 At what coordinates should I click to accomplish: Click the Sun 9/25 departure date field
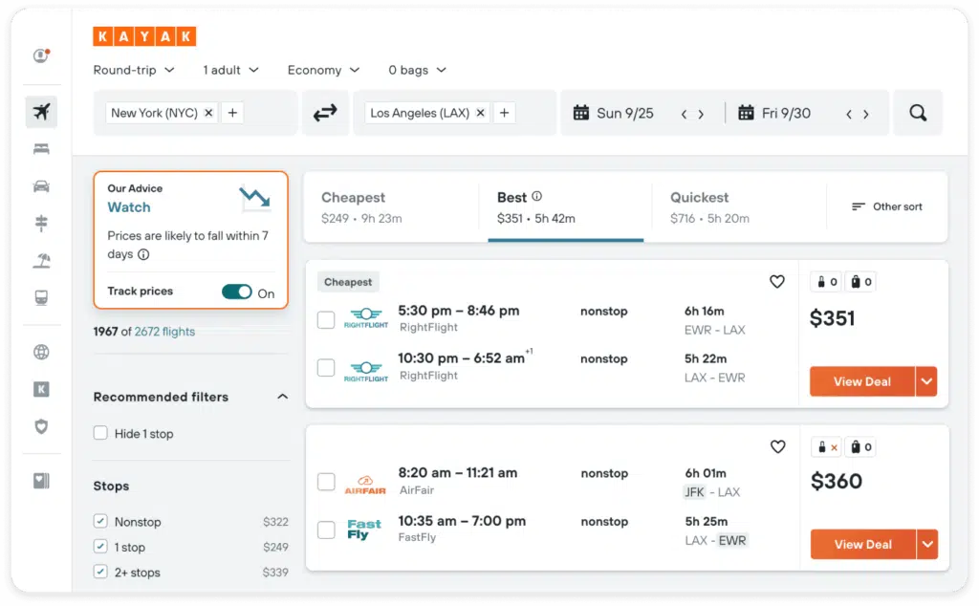pyautogui.click(x=625, y=113)
